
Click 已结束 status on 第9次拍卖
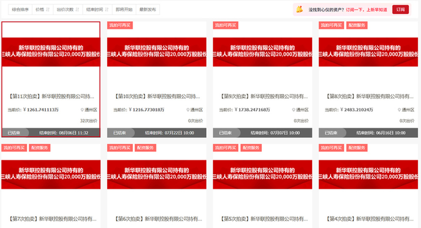coord(226,133)
